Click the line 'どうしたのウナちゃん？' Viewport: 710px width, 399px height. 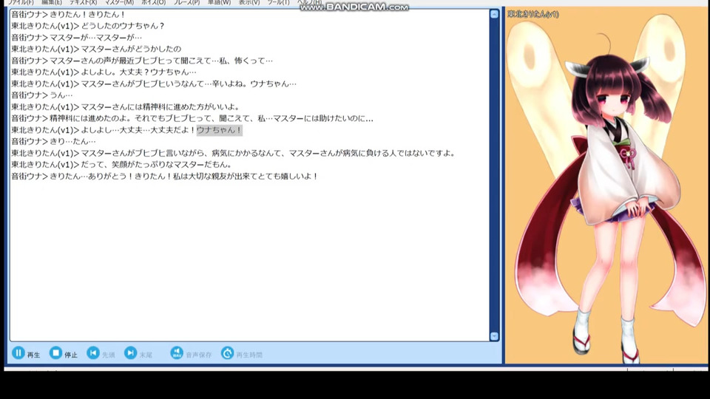click(88, 26)
